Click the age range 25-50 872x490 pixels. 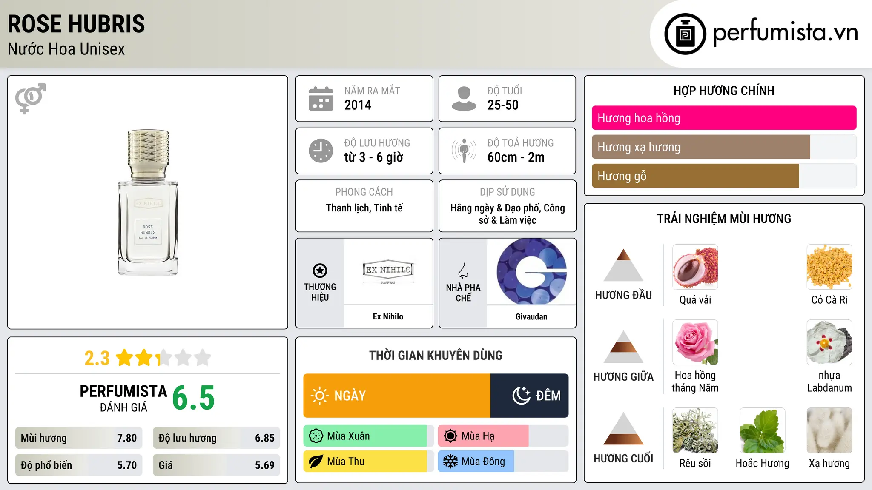(x=503, y=105)
